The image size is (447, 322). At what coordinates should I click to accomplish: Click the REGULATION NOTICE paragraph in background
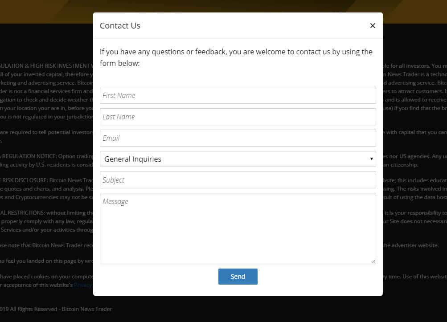tap(45, 157)
